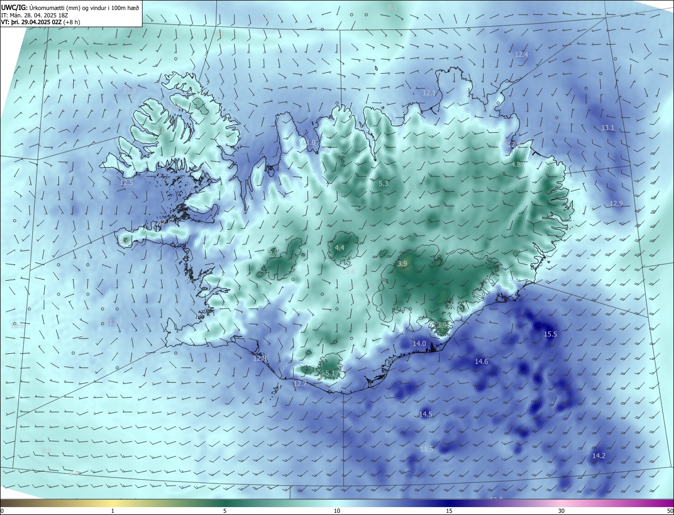674x515 pixels.
Task: Click the 8.1 value at the top edge
Action: [392, 7]
